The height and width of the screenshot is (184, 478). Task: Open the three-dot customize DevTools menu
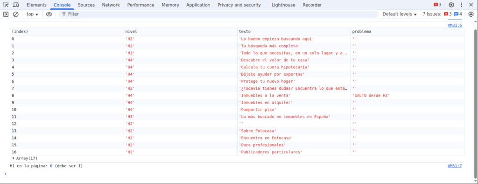[x=461, y=5]
